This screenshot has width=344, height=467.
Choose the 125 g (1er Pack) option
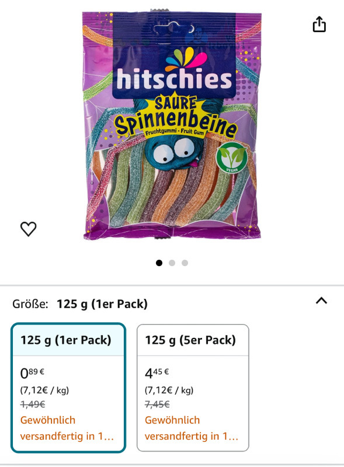point(68,388)
